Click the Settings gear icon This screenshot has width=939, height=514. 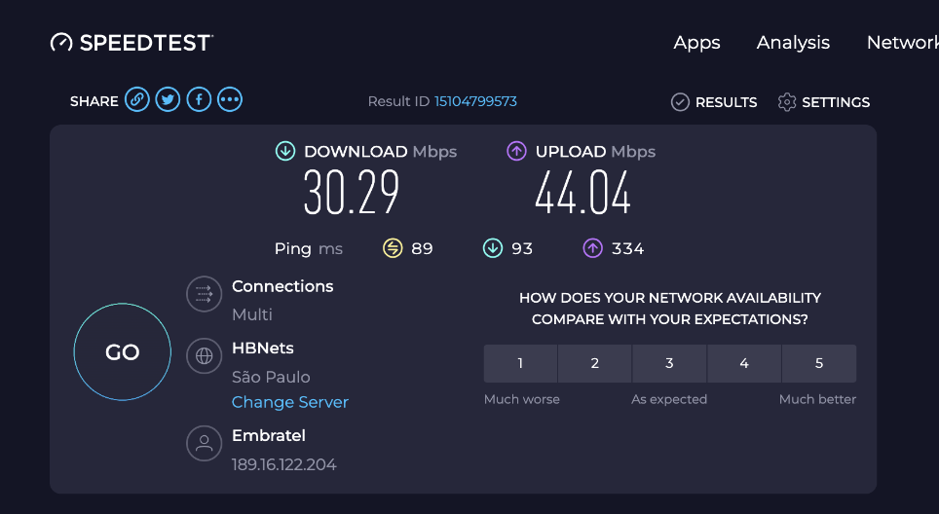tap(787, 102)
